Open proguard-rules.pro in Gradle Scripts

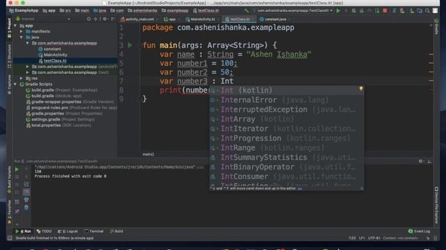[71, 108]
